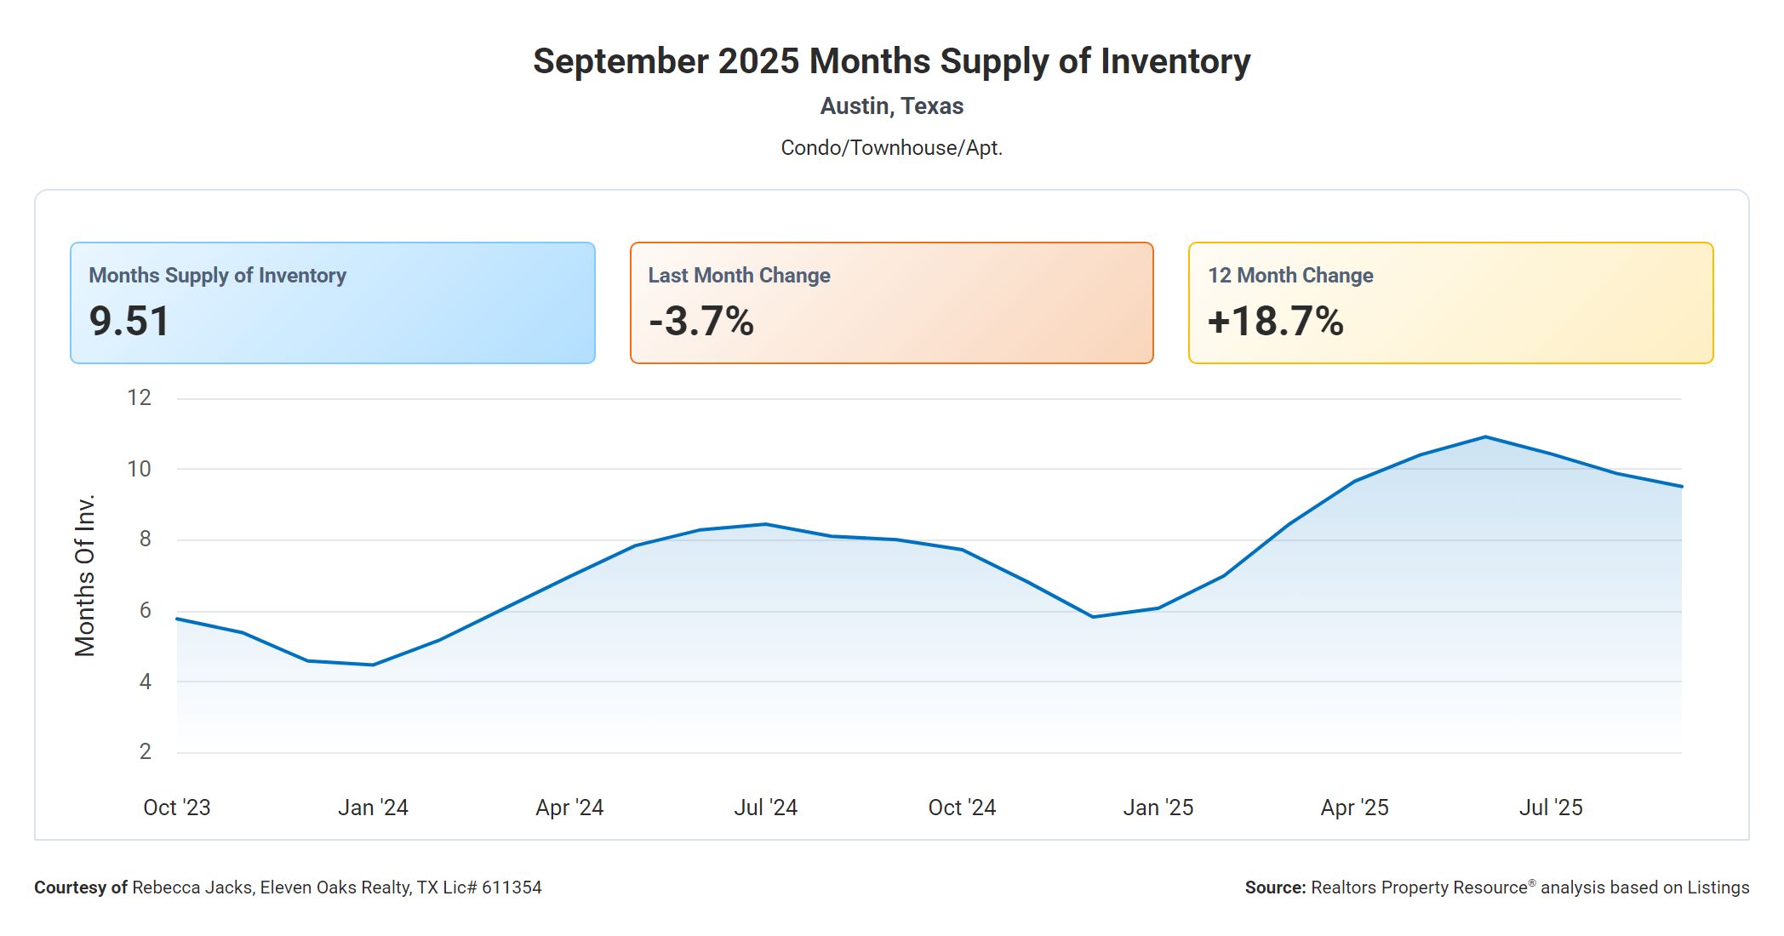
Task: Click the Apr '24 axis label
Action: 569,808
